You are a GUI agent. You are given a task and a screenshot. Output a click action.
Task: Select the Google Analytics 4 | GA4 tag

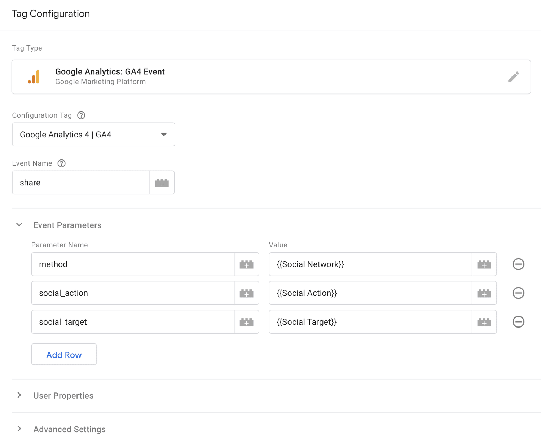pyautogui.click(x=87, y=134)
